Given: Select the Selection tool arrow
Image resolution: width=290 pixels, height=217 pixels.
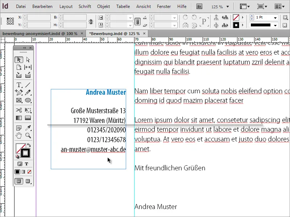Looking at the screenshot, I should click(19, 60).
